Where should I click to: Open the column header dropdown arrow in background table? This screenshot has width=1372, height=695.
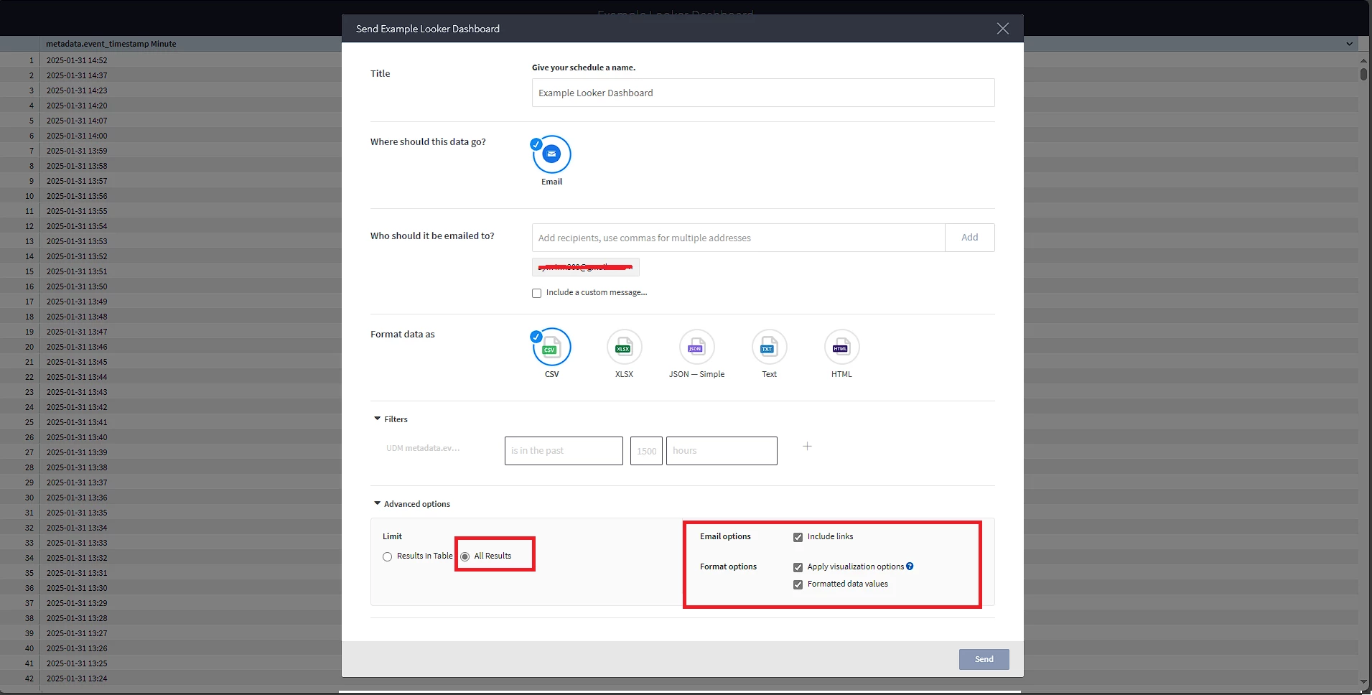tap(1350, 44)
